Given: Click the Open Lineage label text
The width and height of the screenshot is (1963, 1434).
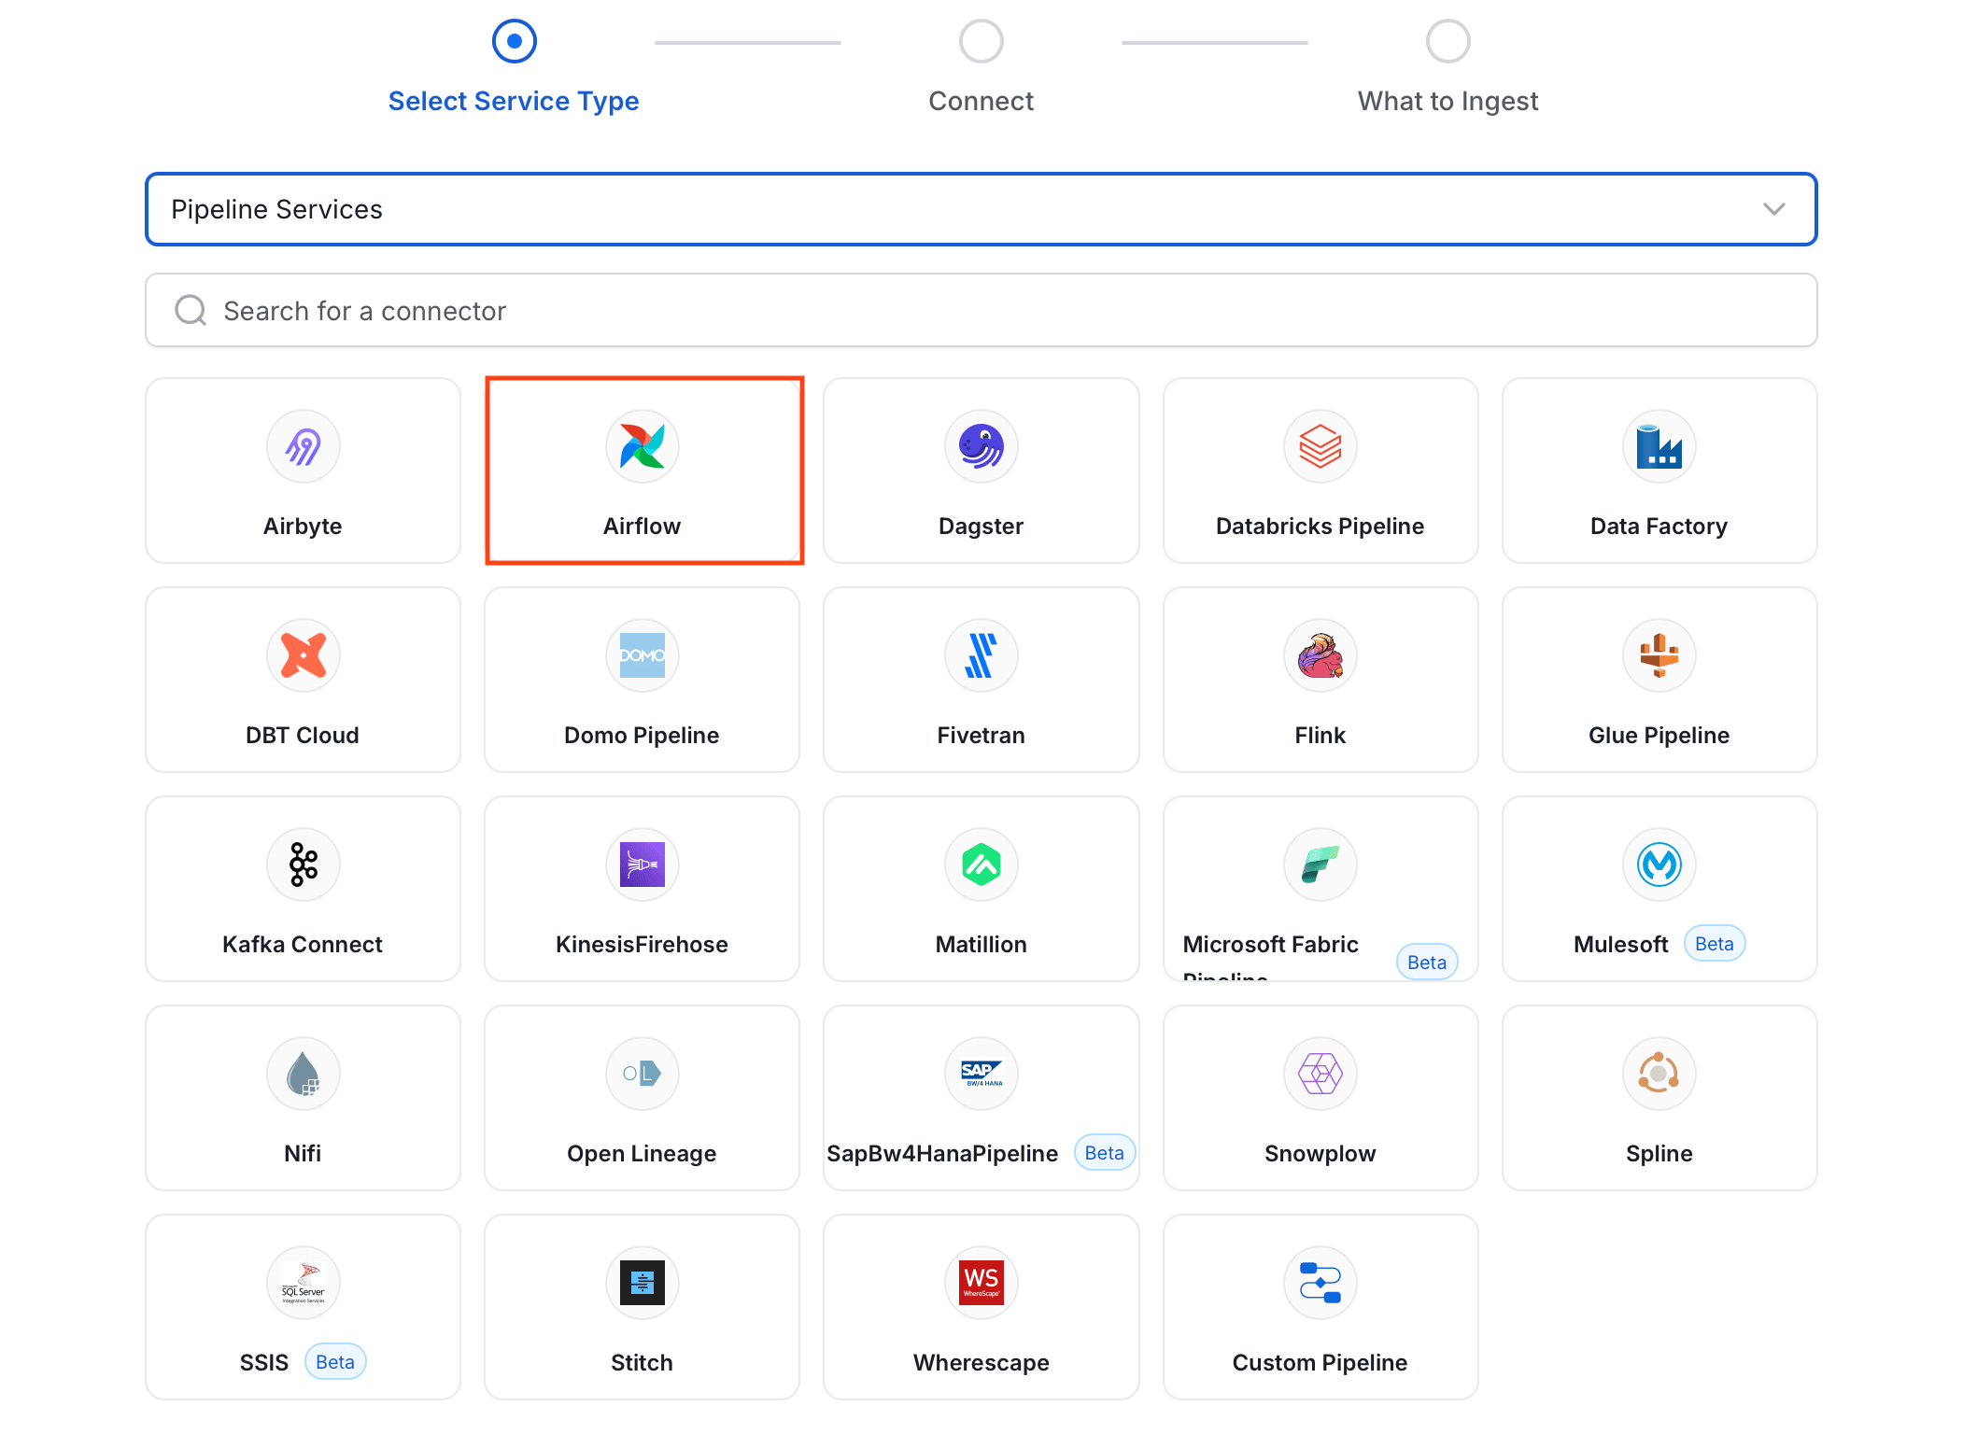Looking at the screenshot, I should [x=643, y=1154].
